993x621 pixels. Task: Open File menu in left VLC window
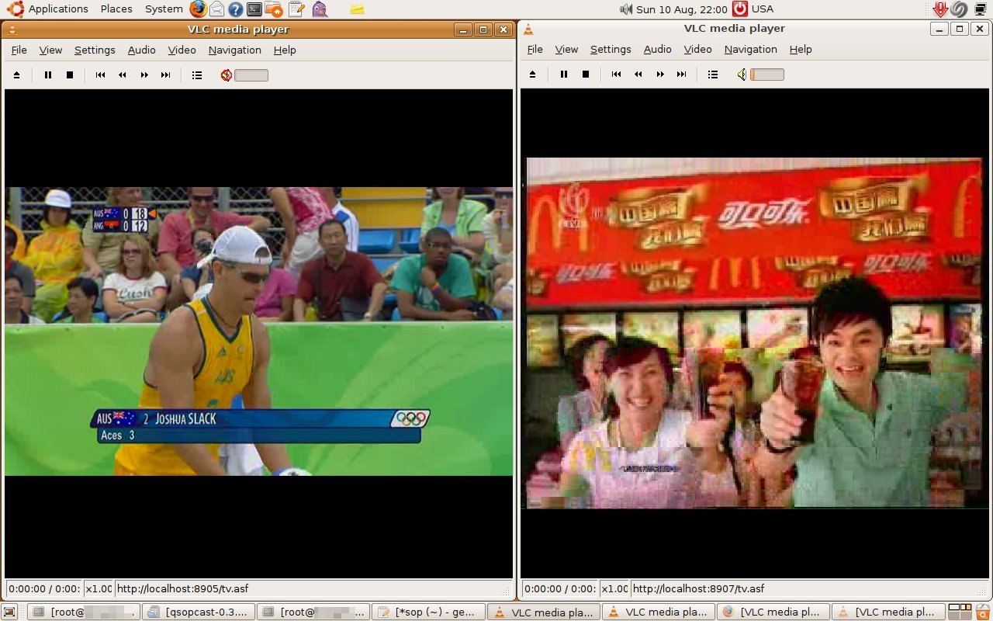pos(19,50)
